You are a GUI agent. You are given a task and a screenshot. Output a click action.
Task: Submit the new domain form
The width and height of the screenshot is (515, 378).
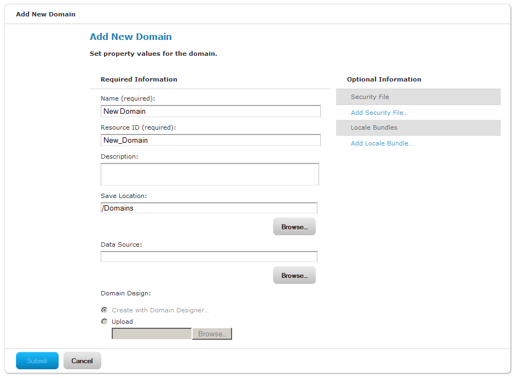pyautogui.click(x=37, y=361)
